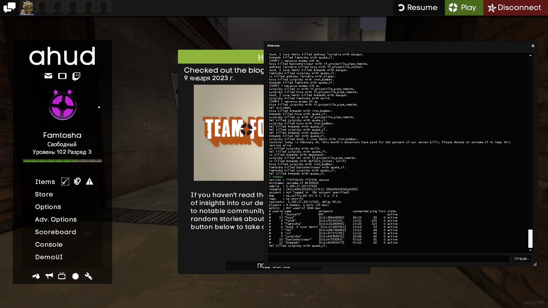Click the 'Уровень: 102 Разряд: 3' level text

(x=62, y=152)
